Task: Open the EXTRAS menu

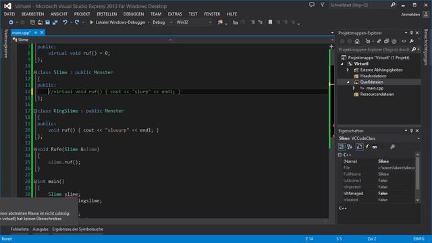Action: pyautogui.click(x=175, y=14)
